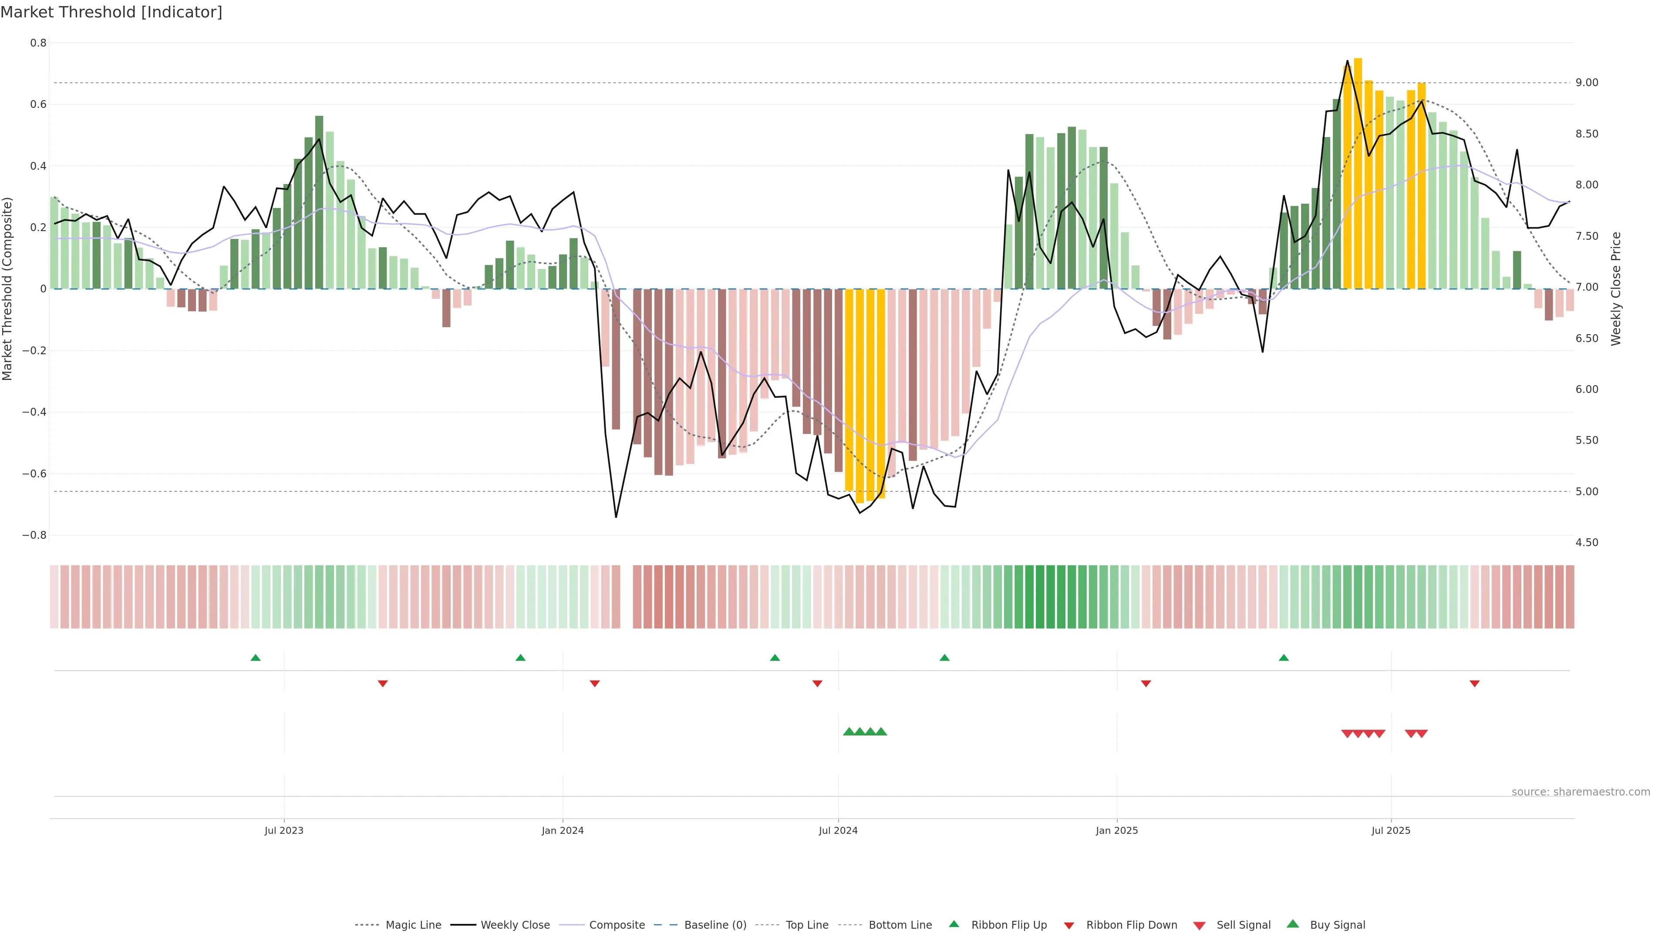Click the Sell Signal legend triangle icon
The width and height of the screenshot is (1672, 940).
pos(1199,926)
